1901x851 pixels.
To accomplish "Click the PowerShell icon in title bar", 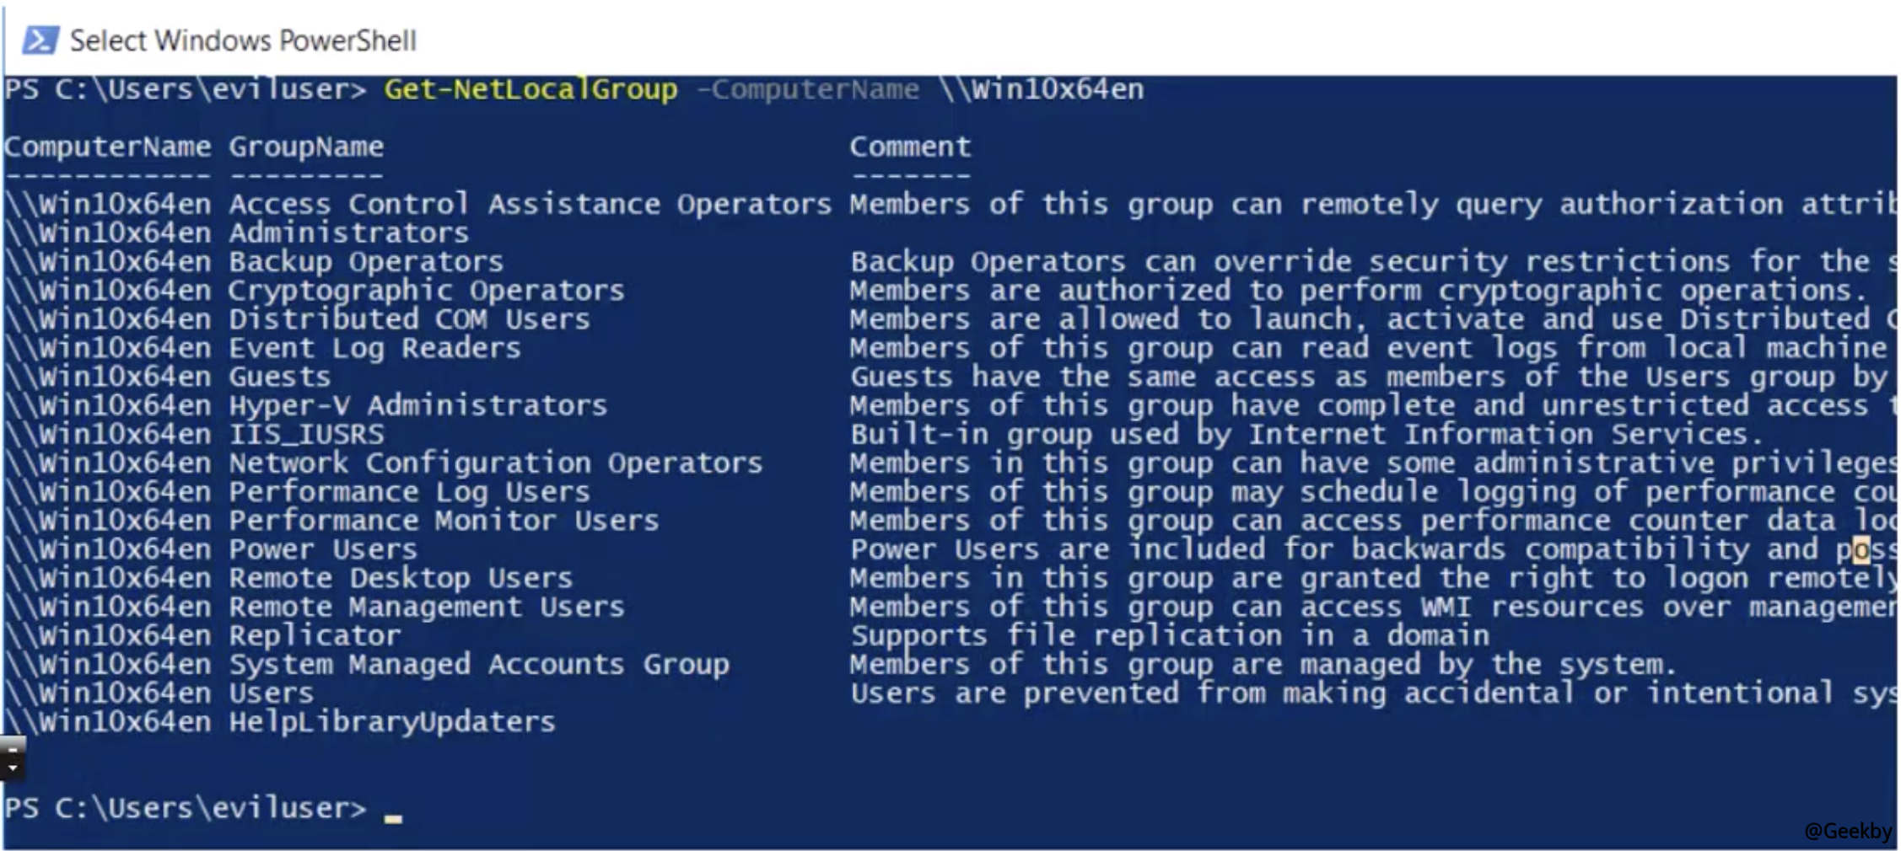I will coord(40,40).
